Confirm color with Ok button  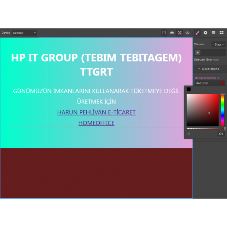point(221,134)
